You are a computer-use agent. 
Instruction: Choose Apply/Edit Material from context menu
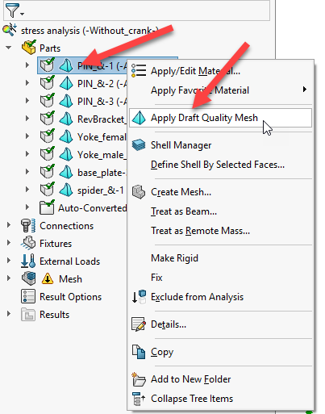(x=220, y=71)
